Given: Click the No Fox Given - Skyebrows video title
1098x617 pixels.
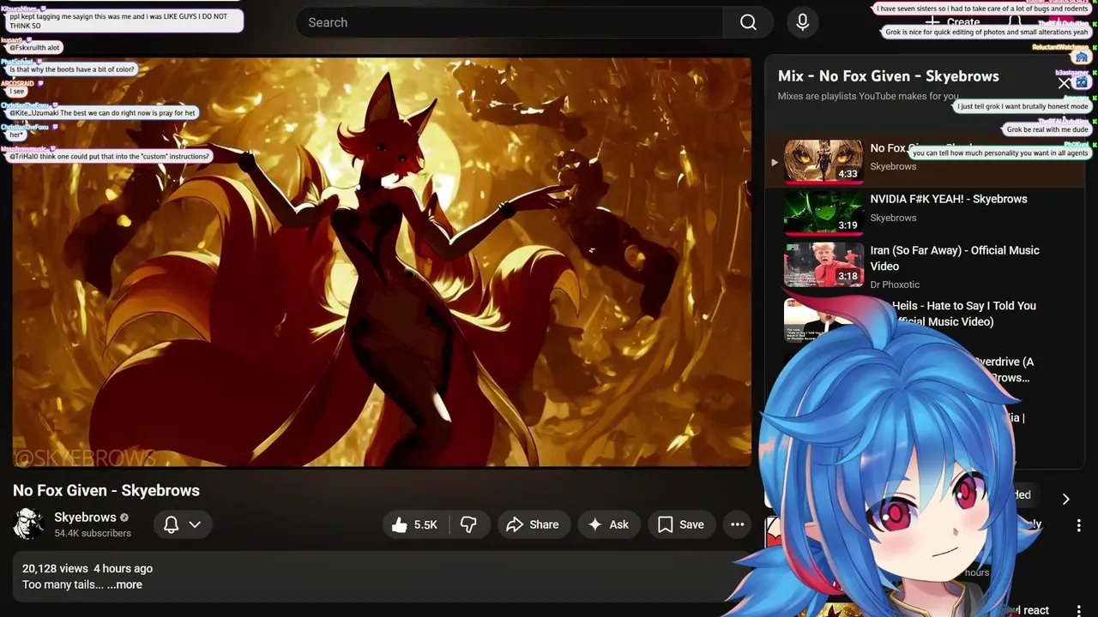Looking at the screenshot, I should pyautogui.click(x=106, y=490).
